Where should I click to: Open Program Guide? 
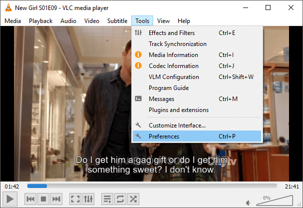tap(197, 88)
